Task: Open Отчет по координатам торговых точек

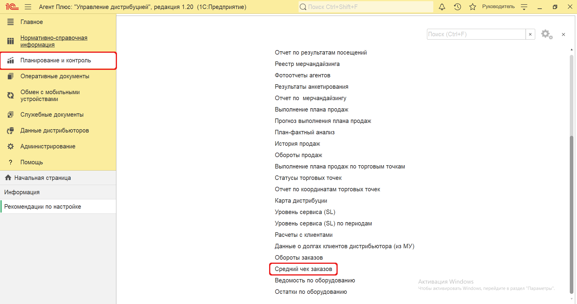Action: pyautogui.click(x=327, y=189)
